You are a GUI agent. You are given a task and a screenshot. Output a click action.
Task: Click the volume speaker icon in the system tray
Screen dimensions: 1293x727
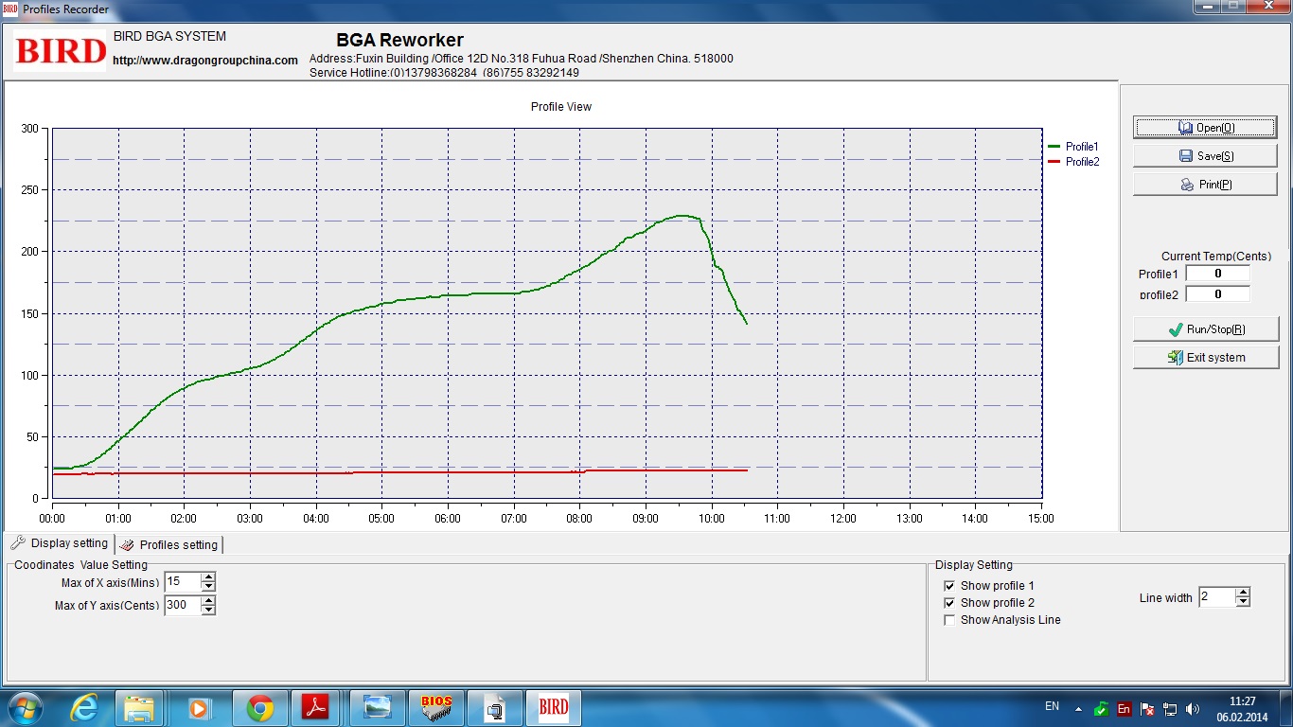pos(1193,708)
